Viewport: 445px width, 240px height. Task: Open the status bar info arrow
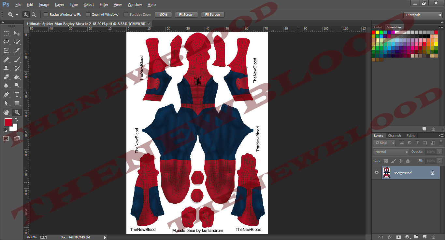coord(105,237)
